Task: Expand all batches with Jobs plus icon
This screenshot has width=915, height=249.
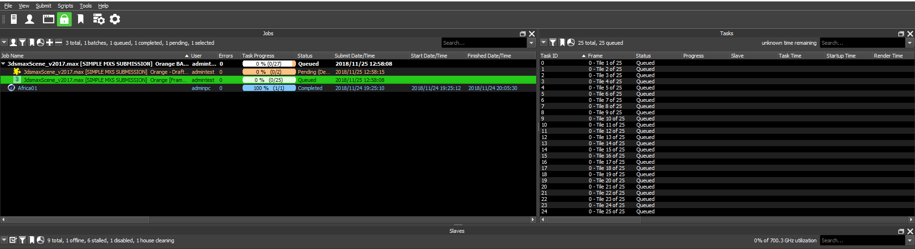Action: (50, 43)
